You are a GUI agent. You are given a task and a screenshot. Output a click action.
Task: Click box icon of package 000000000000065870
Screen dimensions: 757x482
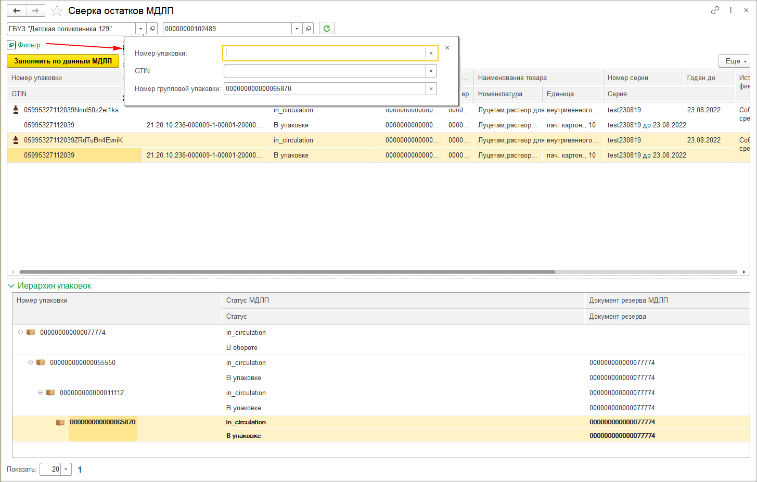tap(60, 422)
